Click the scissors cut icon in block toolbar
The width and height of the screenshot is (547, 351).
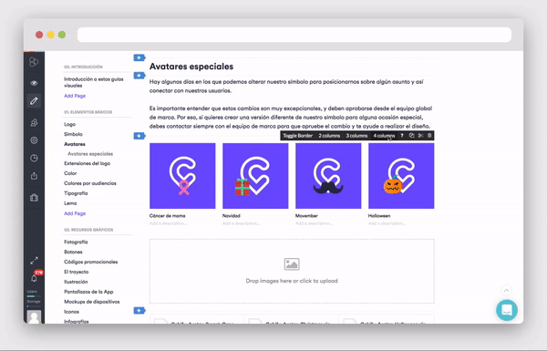[420, 135]
